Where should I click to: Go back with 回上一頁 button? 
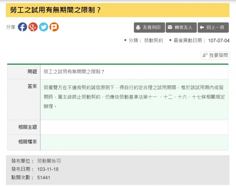tap(213, 27)
